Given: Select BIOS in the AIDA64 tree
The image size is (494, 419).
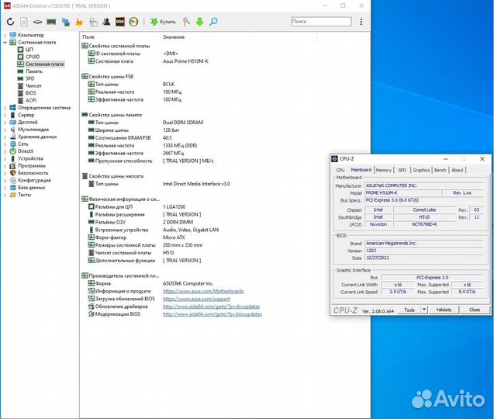Looking at the screenshot, I should [x=30, y=93].
